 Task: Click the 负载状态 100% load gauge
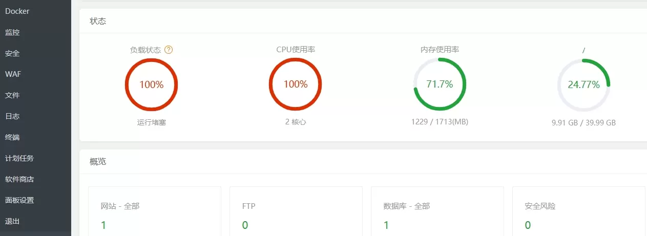coord(151,84)
